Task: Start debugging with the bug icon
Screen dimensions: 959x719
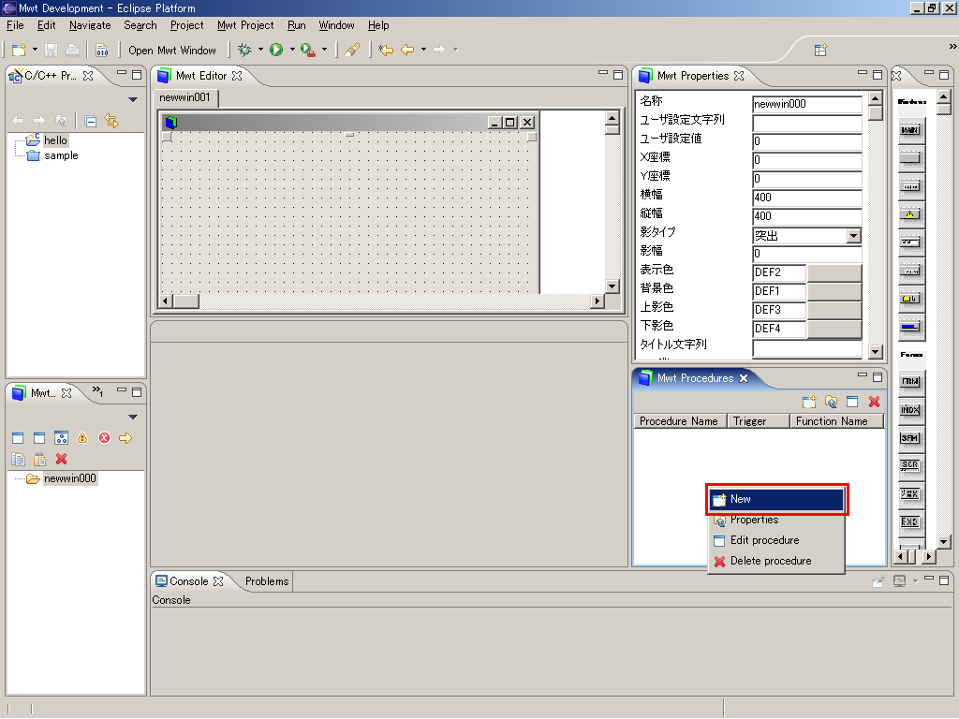Action: [244, 50]
